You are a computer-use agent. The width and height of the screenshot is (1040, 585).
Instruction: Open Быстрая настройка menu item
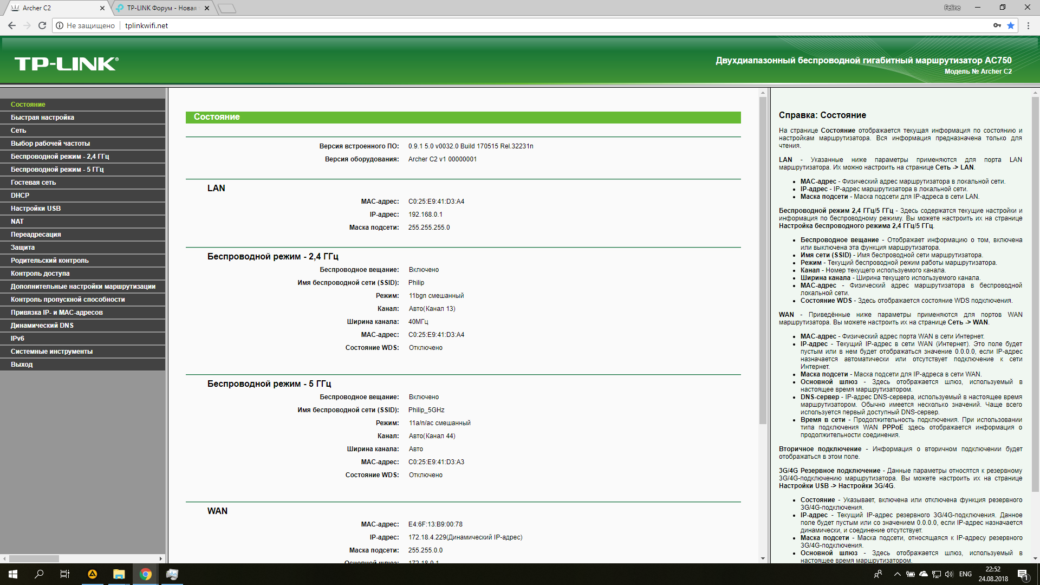click(82, 118)
